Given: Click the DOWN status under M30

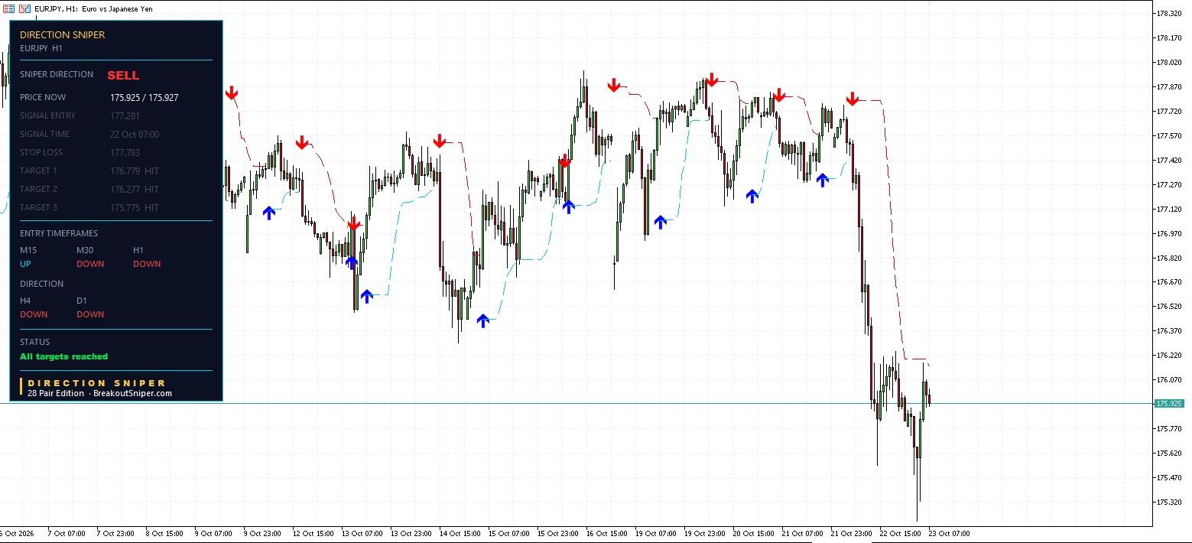Looking at the screenshot, I should coord(90,264).
